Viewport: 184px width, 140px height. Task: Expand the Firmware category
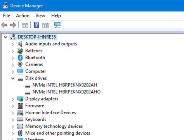point(13,106)
